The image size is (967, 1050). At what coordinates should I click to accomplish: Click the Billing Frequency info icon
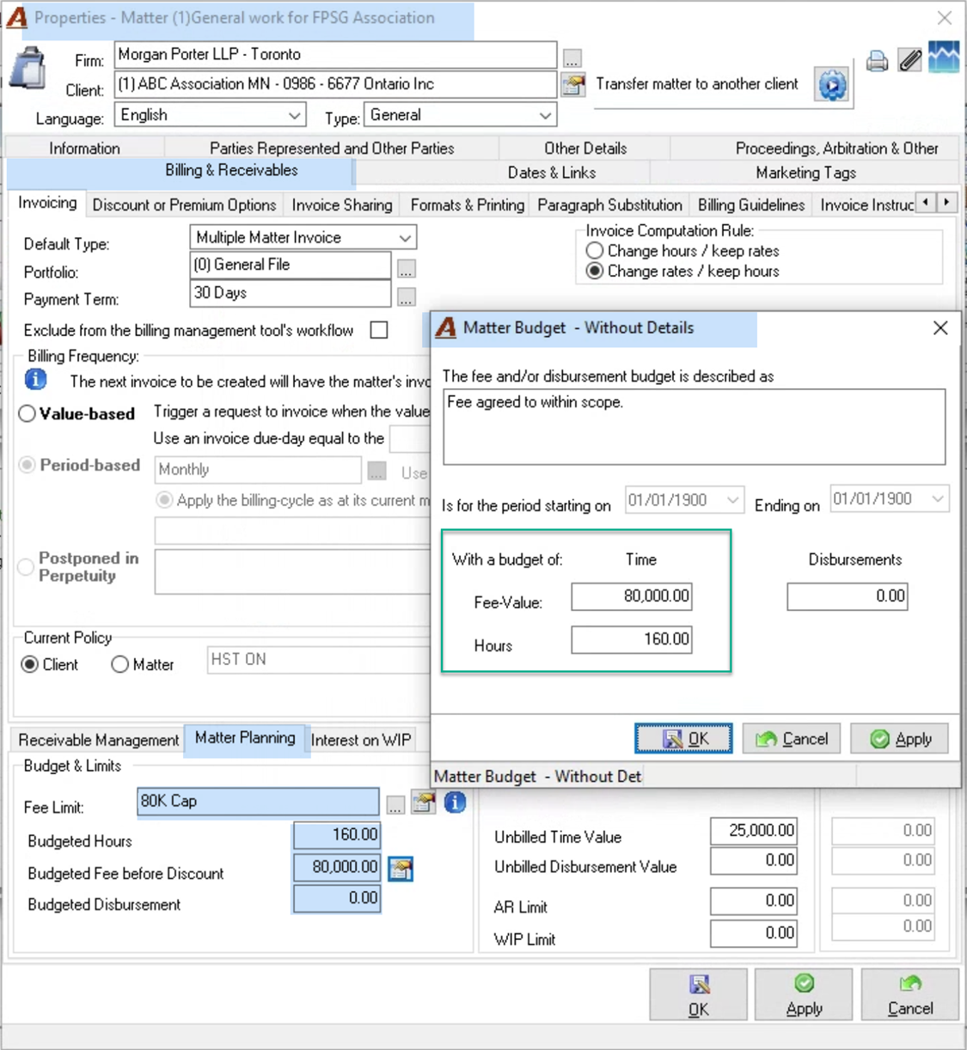coord(35,379)
